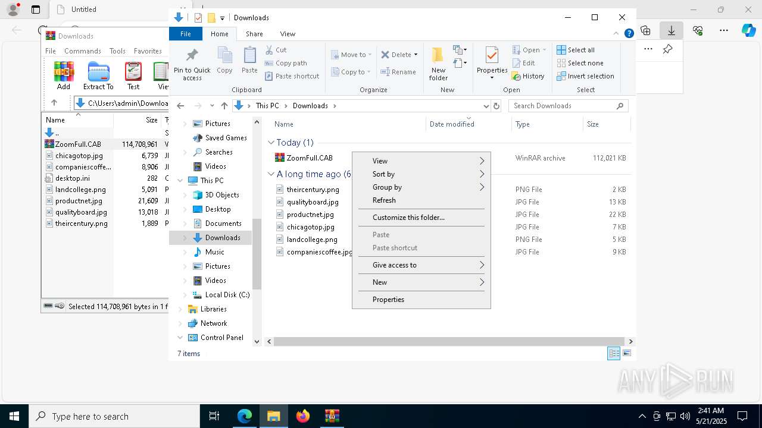Click Select all in ribbon

point(576,50)
